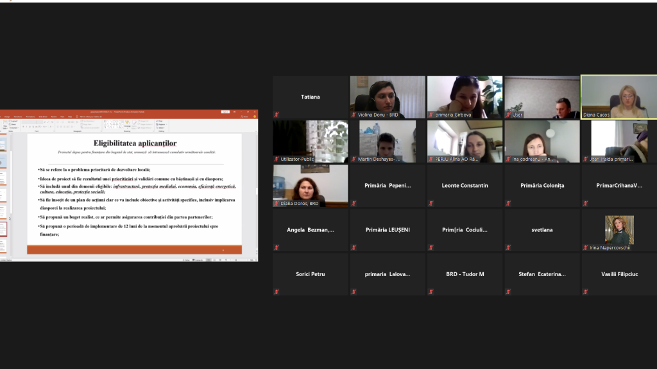Expand the Layout dropdown in Slides group
Viewport: 657px width, 369px height.
click(x=13, y=121)
